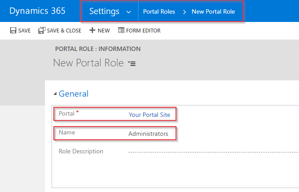Click SAVE & CLOSE label
Screen dimensions: 299x192
[64, 31]
